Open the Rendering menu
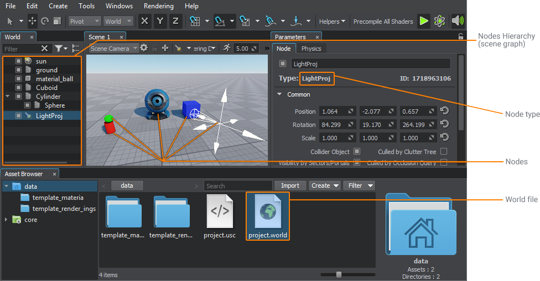This screenshot has width=540, height=281. click(158, 6)
